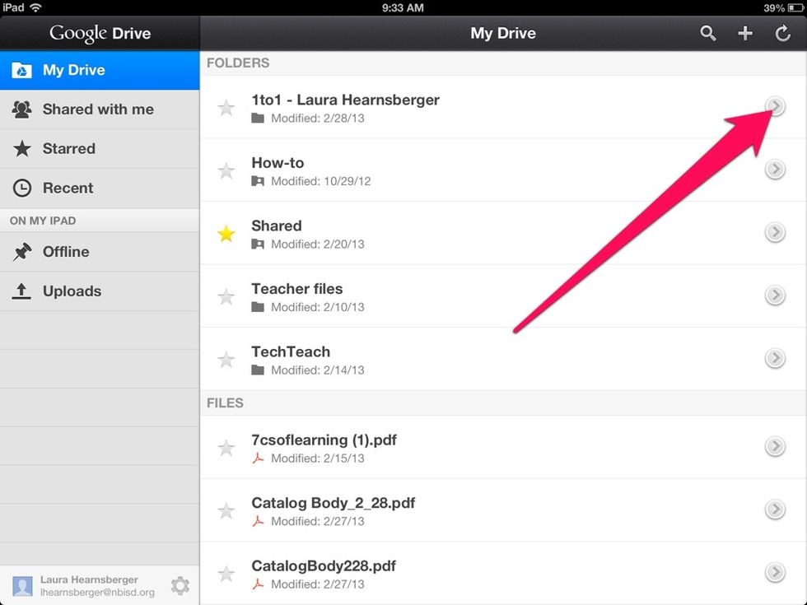Tap the plus add-new icon
The width and height of the screenshot is (807, 605).
[x=744, y=34]
